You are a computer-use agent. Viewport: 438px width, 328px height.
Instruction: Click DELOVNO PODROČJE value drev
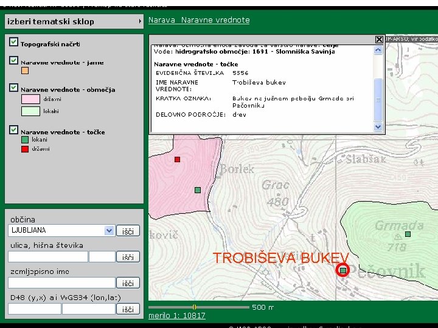[239, 115]
